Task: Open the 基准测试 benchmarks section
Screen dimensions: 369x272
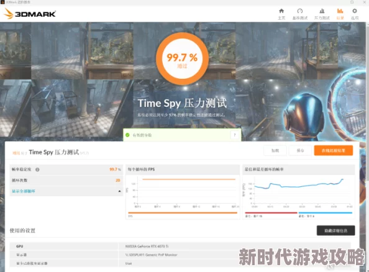Action: [x=300, y=14]
